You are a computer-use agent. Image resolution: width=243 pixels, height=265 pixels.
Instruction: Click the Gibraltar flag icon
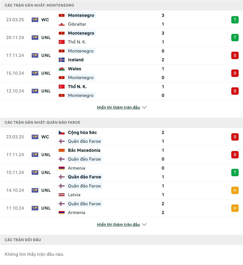(62, 24)
